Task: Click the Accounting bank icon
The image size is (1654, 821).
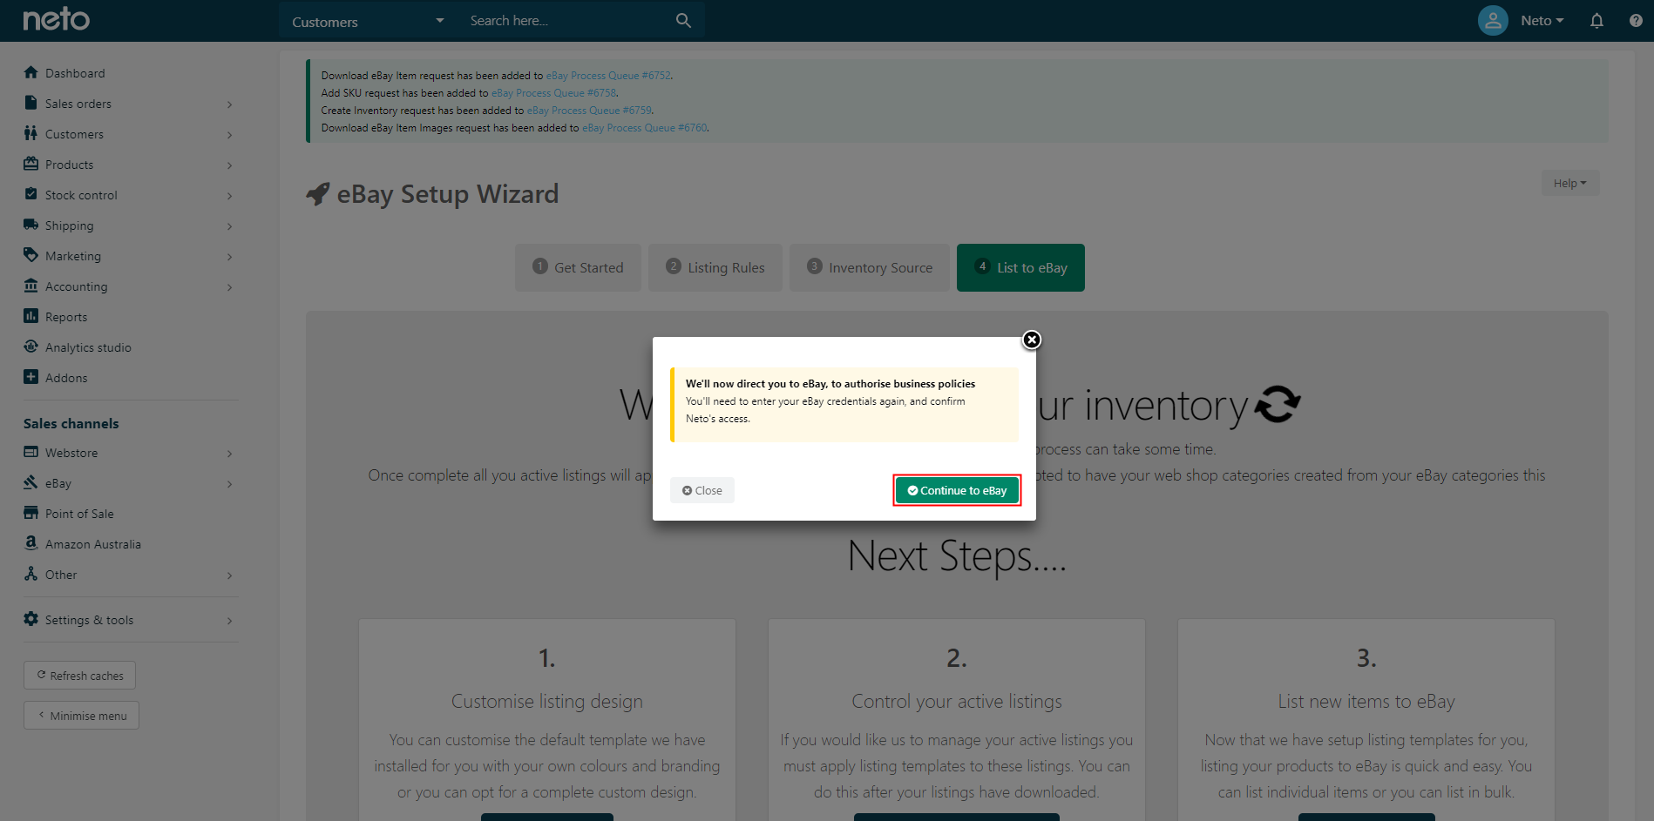Action: click(31, 286)
